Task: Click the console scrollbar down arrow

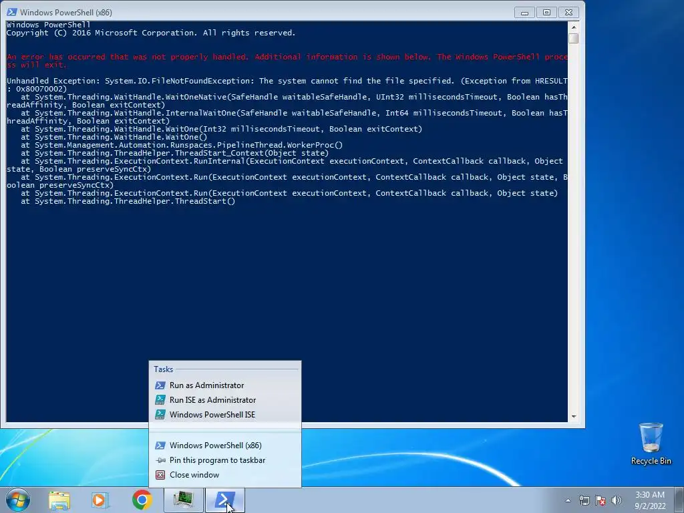Action: click(574, 417)
